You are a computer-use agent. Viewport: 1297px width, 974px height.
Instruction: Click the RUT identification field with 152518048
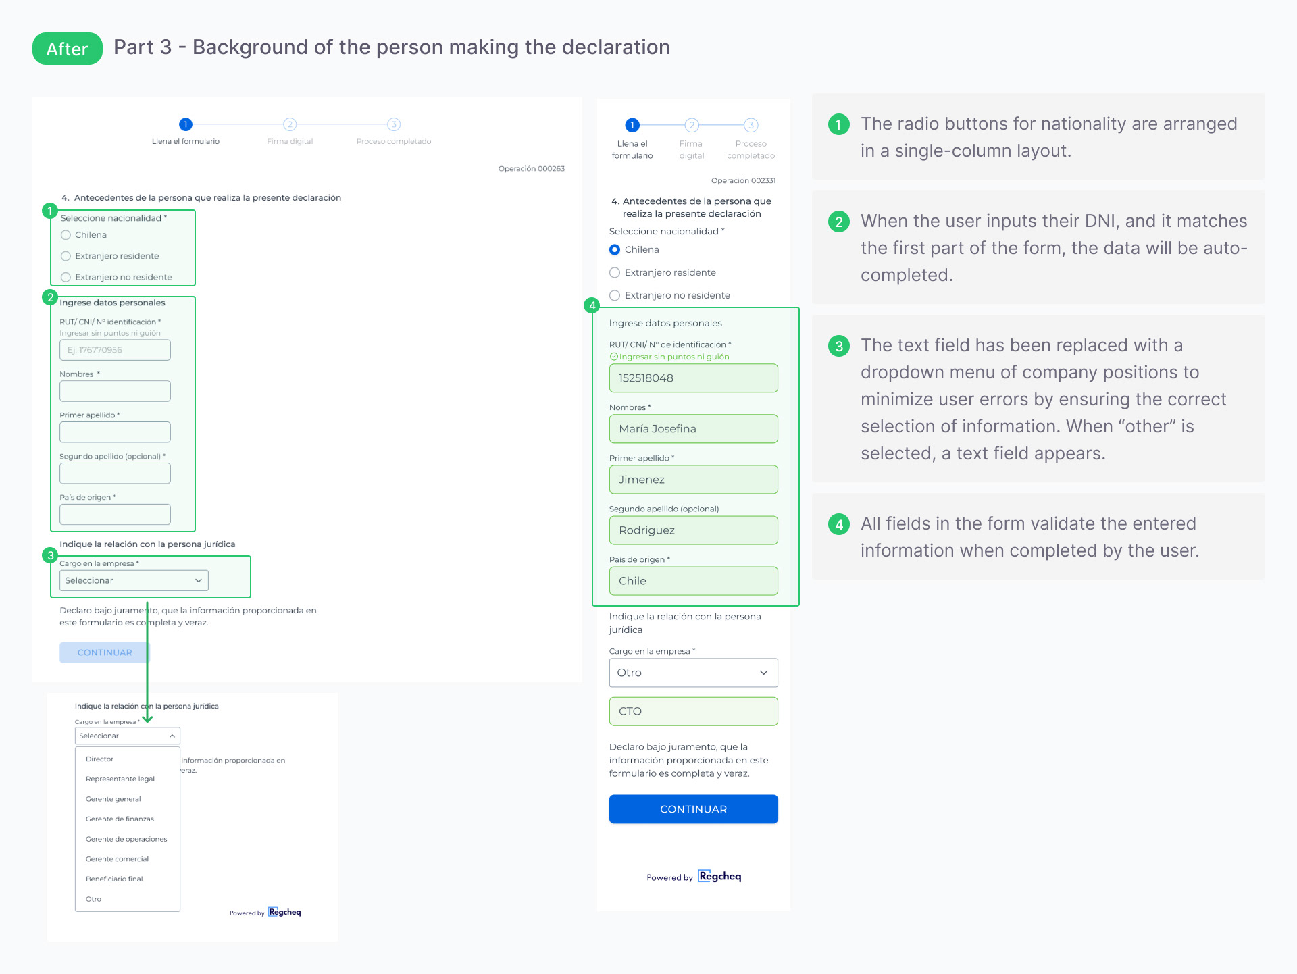coord(693,378)
